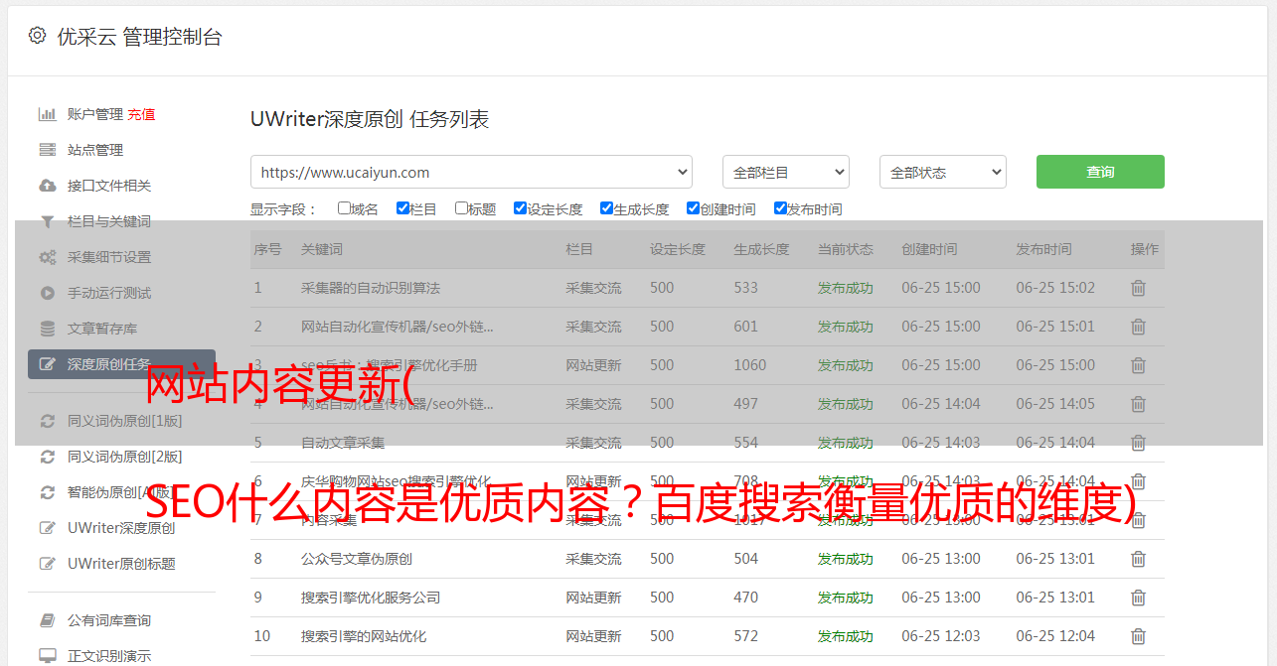Open 站点管理 in the sidebar
This screenshot has height=666, width=1277.
(95, 150)
